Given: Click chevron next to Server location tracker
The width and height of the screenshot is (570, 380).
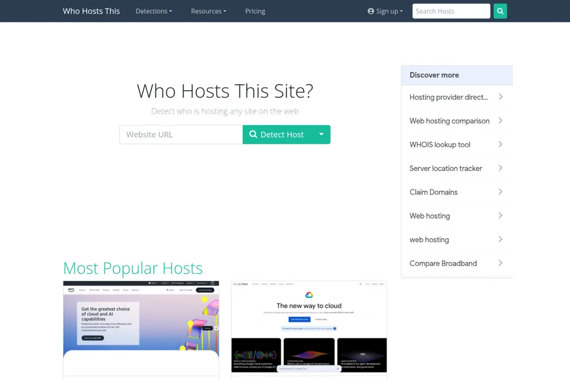Looking at the screenshot, I should 501,168.
